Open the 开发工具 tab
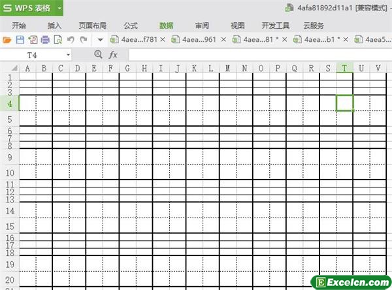This screenshot has height=290, width=392. click(276, 25)
